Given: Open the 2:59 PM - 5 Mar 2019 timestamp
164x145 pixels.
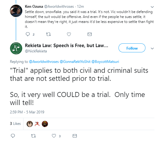Looking at the screenshot, I should coord(27,112).
